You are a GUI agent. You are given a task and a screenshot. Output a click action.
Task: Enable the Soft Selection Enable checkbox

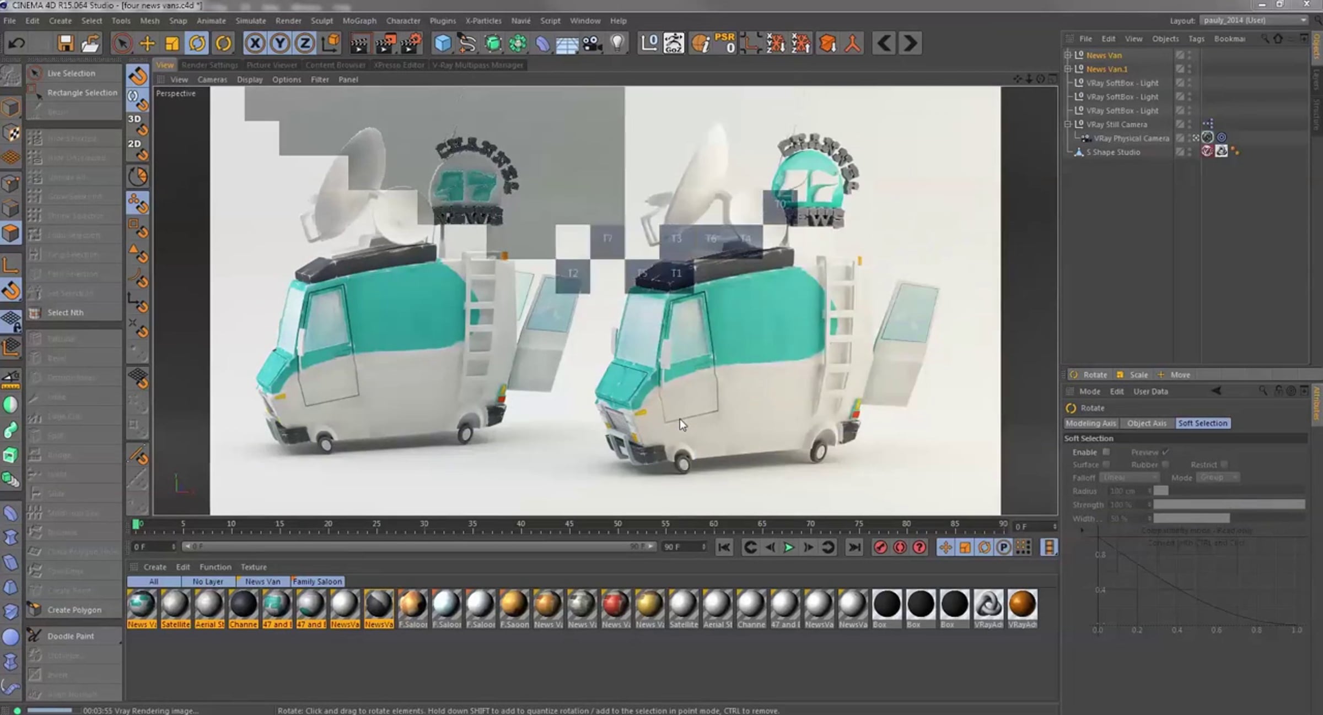click(x=1106, y=452)
